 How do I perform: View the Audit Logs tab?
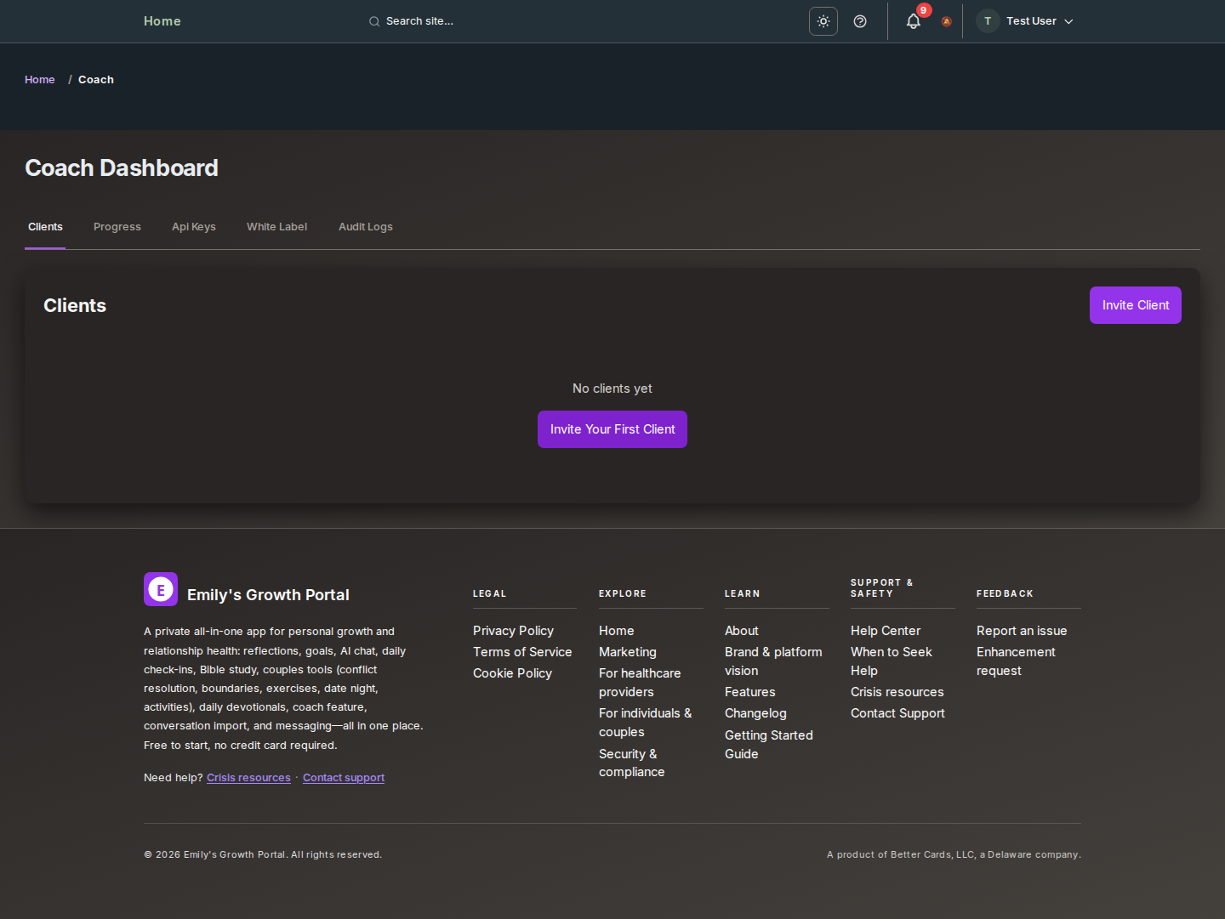pos(365,227)
